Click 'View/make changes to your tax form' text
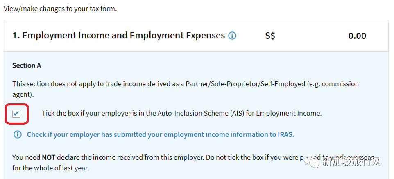Viewport: 394px width, 179px height. pos(60,9)
